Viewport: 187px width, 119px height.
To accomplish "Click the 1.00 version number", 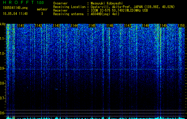I will [x=40, y=2].
